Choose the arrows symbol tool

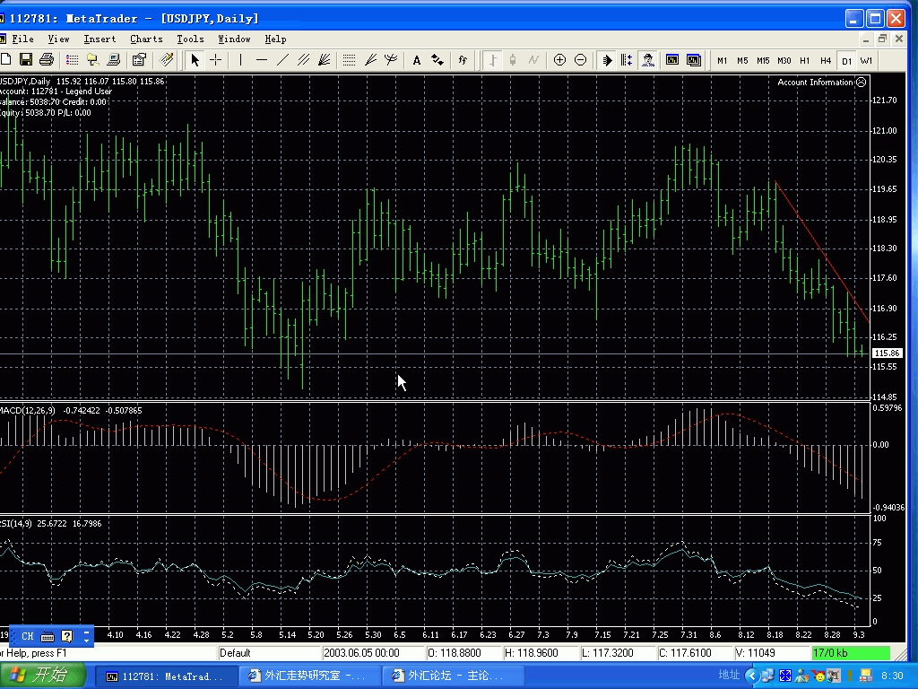click(437, 60)
